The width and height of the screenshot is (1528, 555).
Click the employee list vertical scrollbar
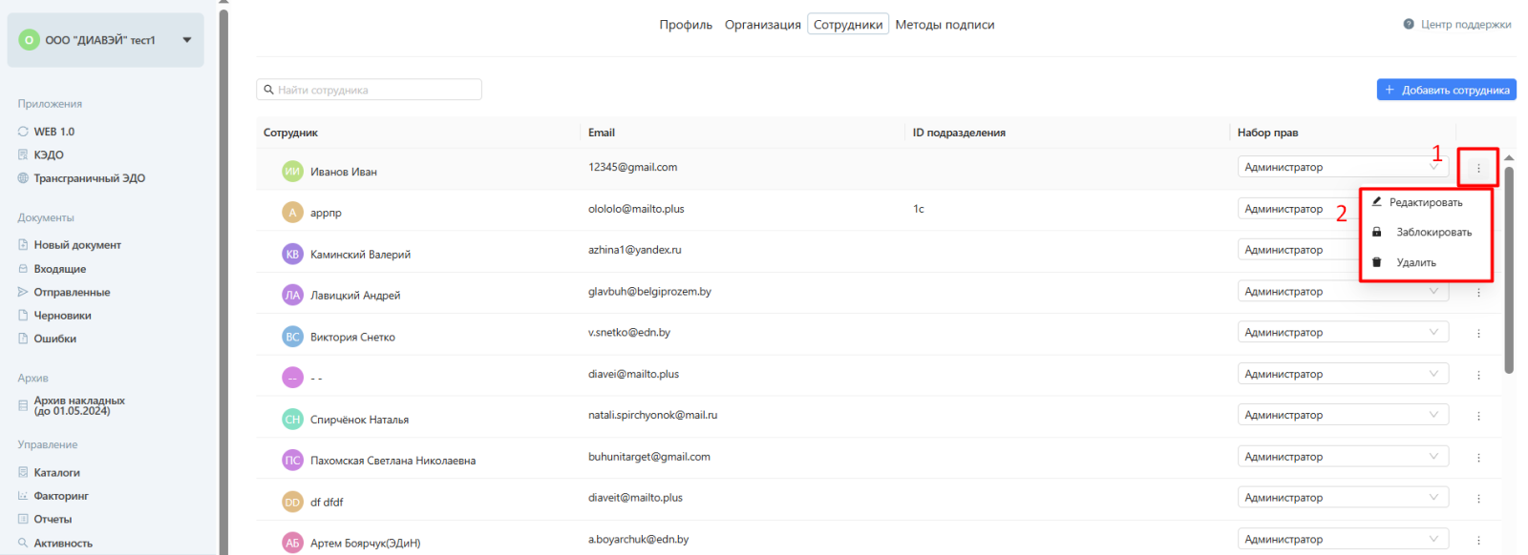1509,267
